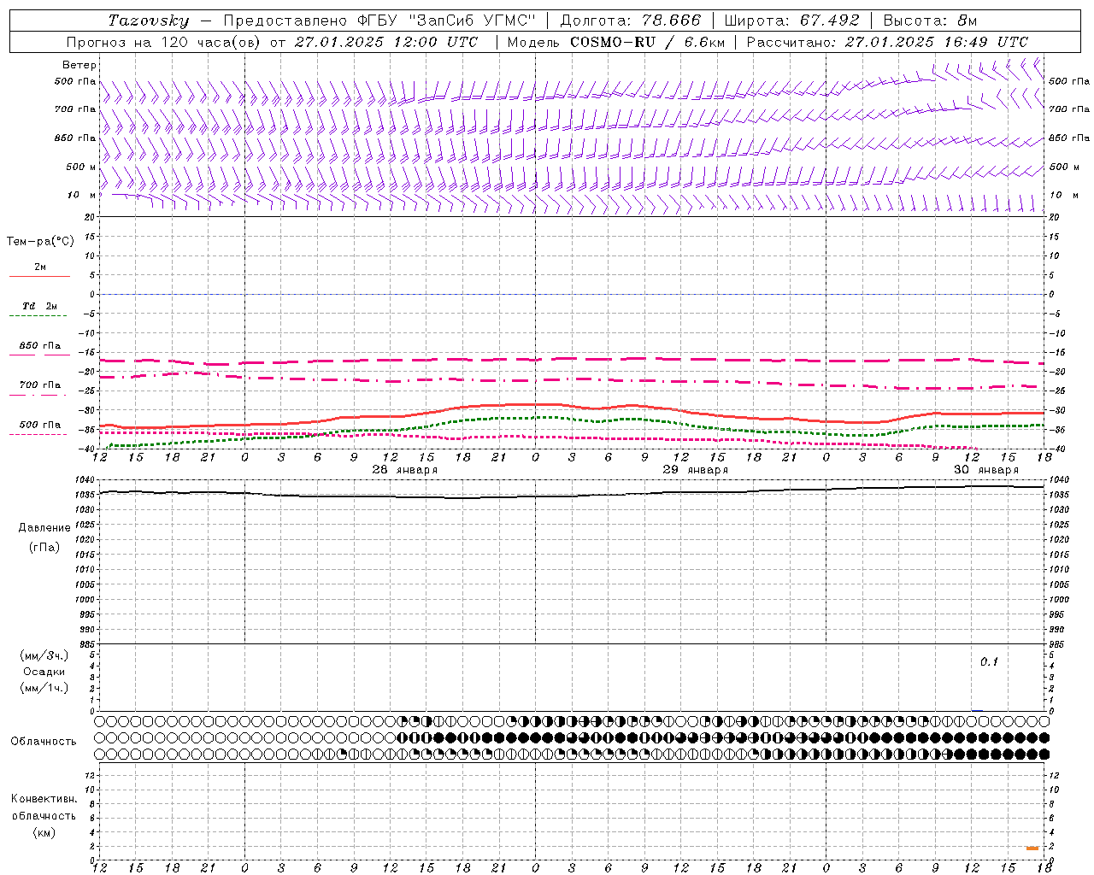The height and width of the screenshot is (875, 1094).
Task: Click the "(мм/3ч.)" precipitation unit label
Action: click(x=44, y=655)
